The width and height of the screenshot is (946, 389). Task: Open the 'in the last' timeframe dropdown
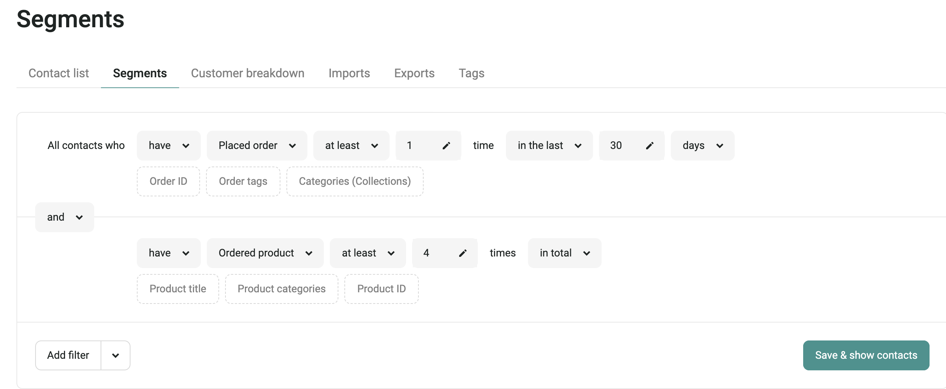[x=549, y=146]
